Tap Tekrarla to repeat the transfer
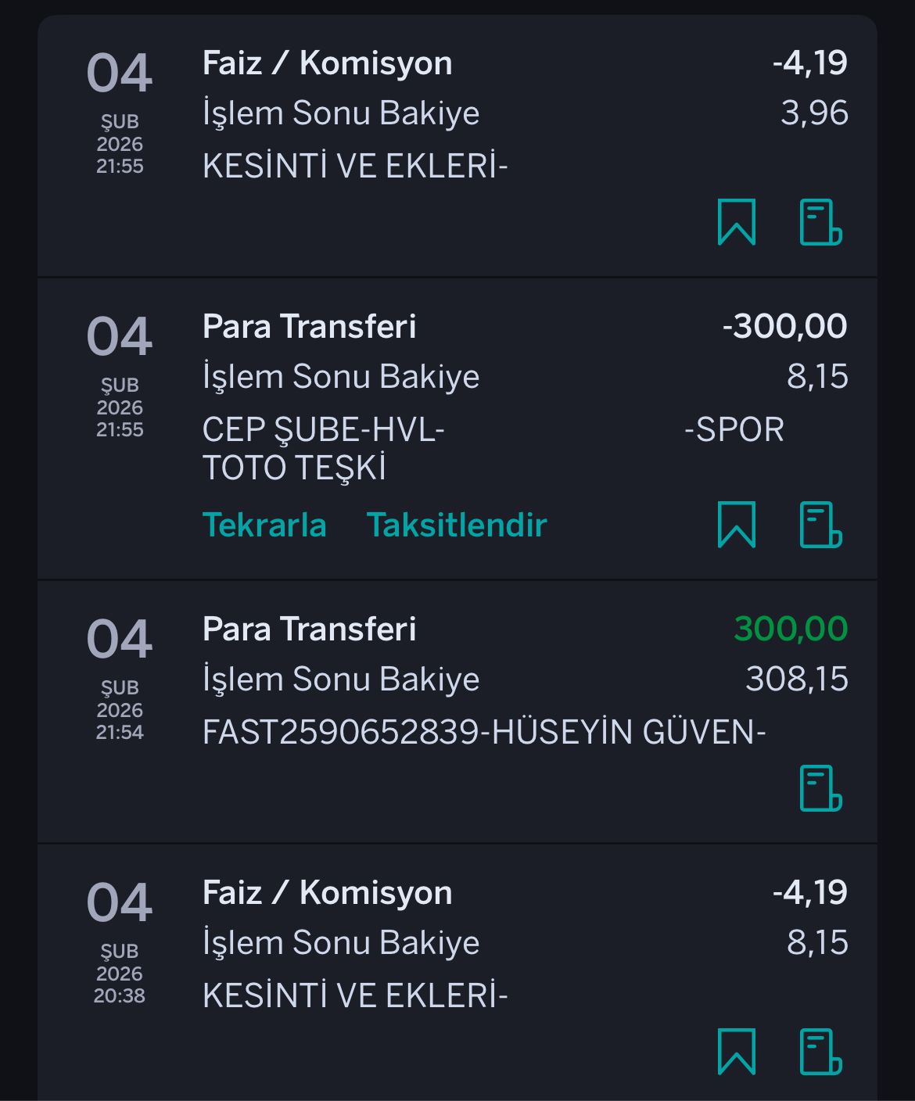The image size is (915, 1101). [x=264, y=525]
